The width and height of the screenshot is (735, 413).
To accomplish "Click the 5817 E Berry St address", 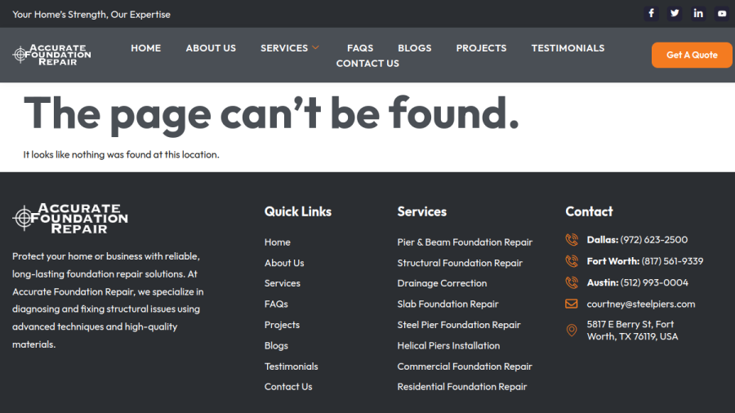I will tap(632, 331).
